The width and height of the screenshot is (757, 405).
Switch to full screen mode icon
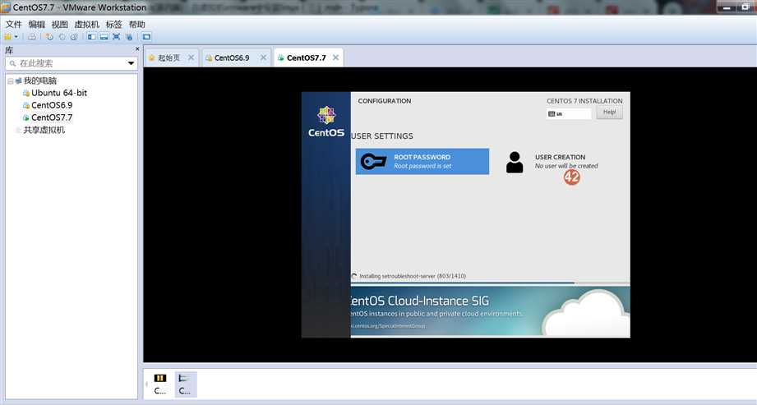[117, 37]
